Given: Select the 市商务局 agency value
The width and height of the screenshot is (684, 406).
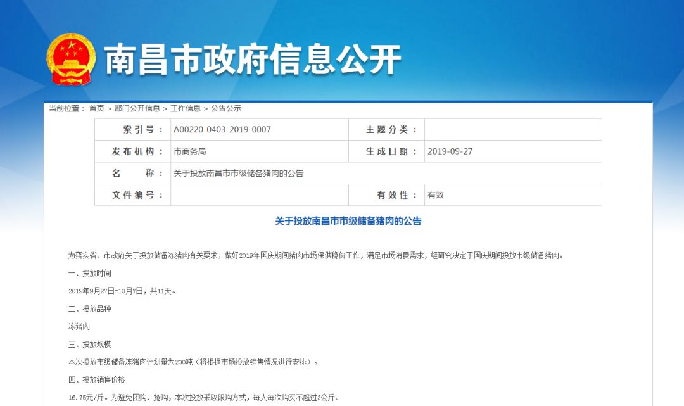Looking at the screenshot, I should [190, 151].
